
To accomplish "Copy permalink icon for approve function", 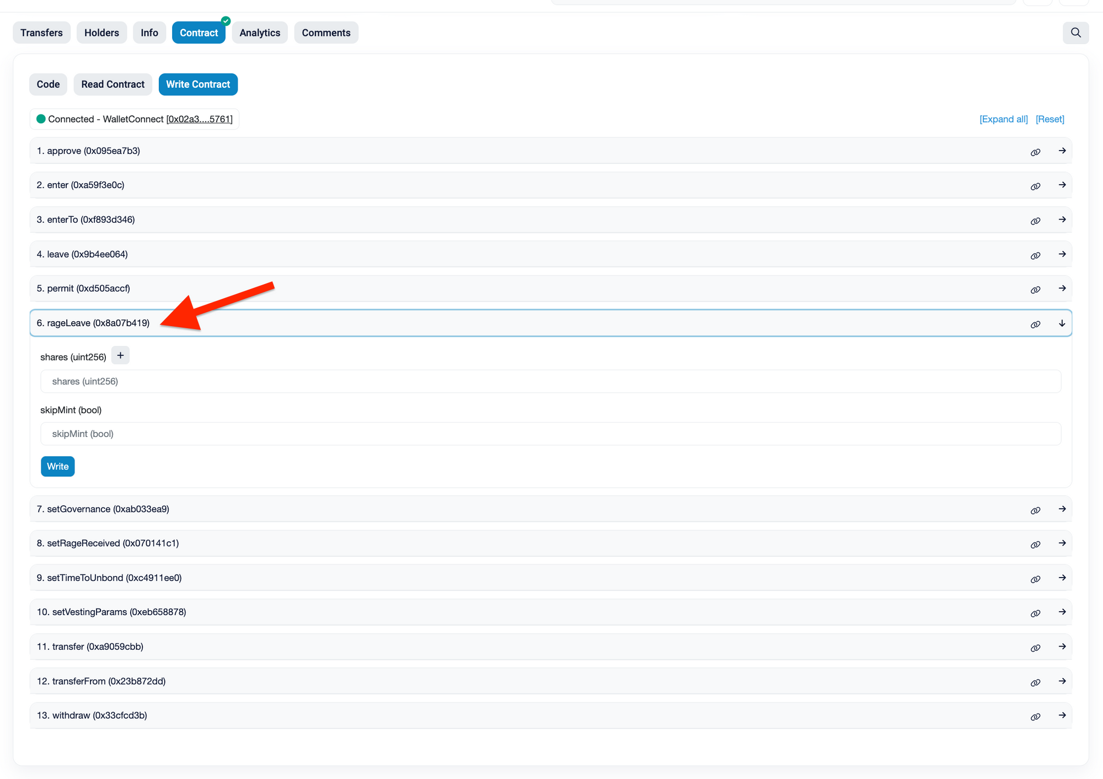I will point(1035,152).
